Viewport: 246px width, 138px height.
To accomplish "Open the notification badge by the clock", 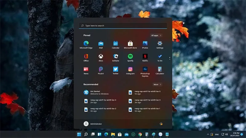I will (x=242, y=134).
